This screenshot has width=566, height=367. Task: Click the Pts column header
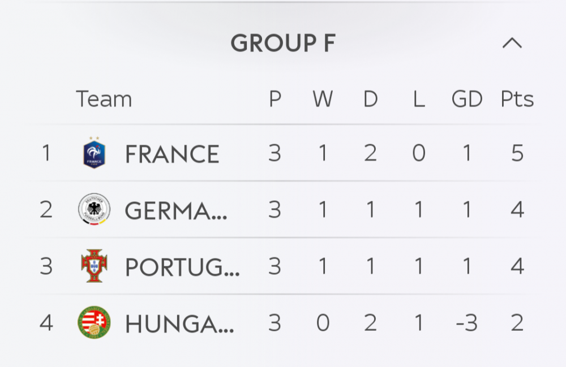(x=517, y=99)
